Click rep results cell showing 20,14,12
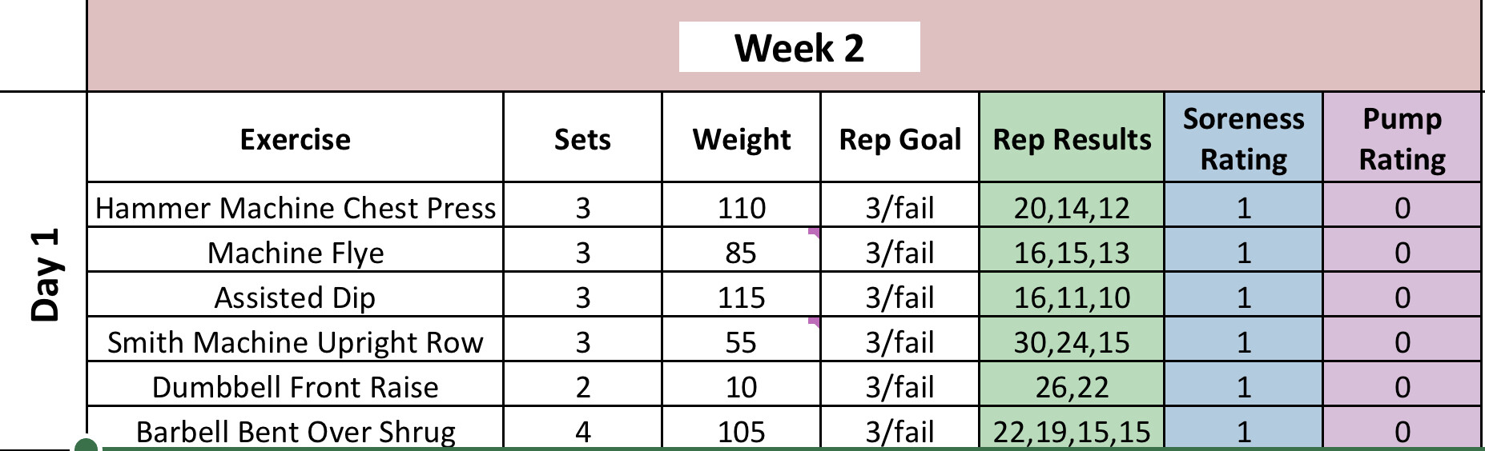Screen dimensions: 1485x451 click(1072, 208)
